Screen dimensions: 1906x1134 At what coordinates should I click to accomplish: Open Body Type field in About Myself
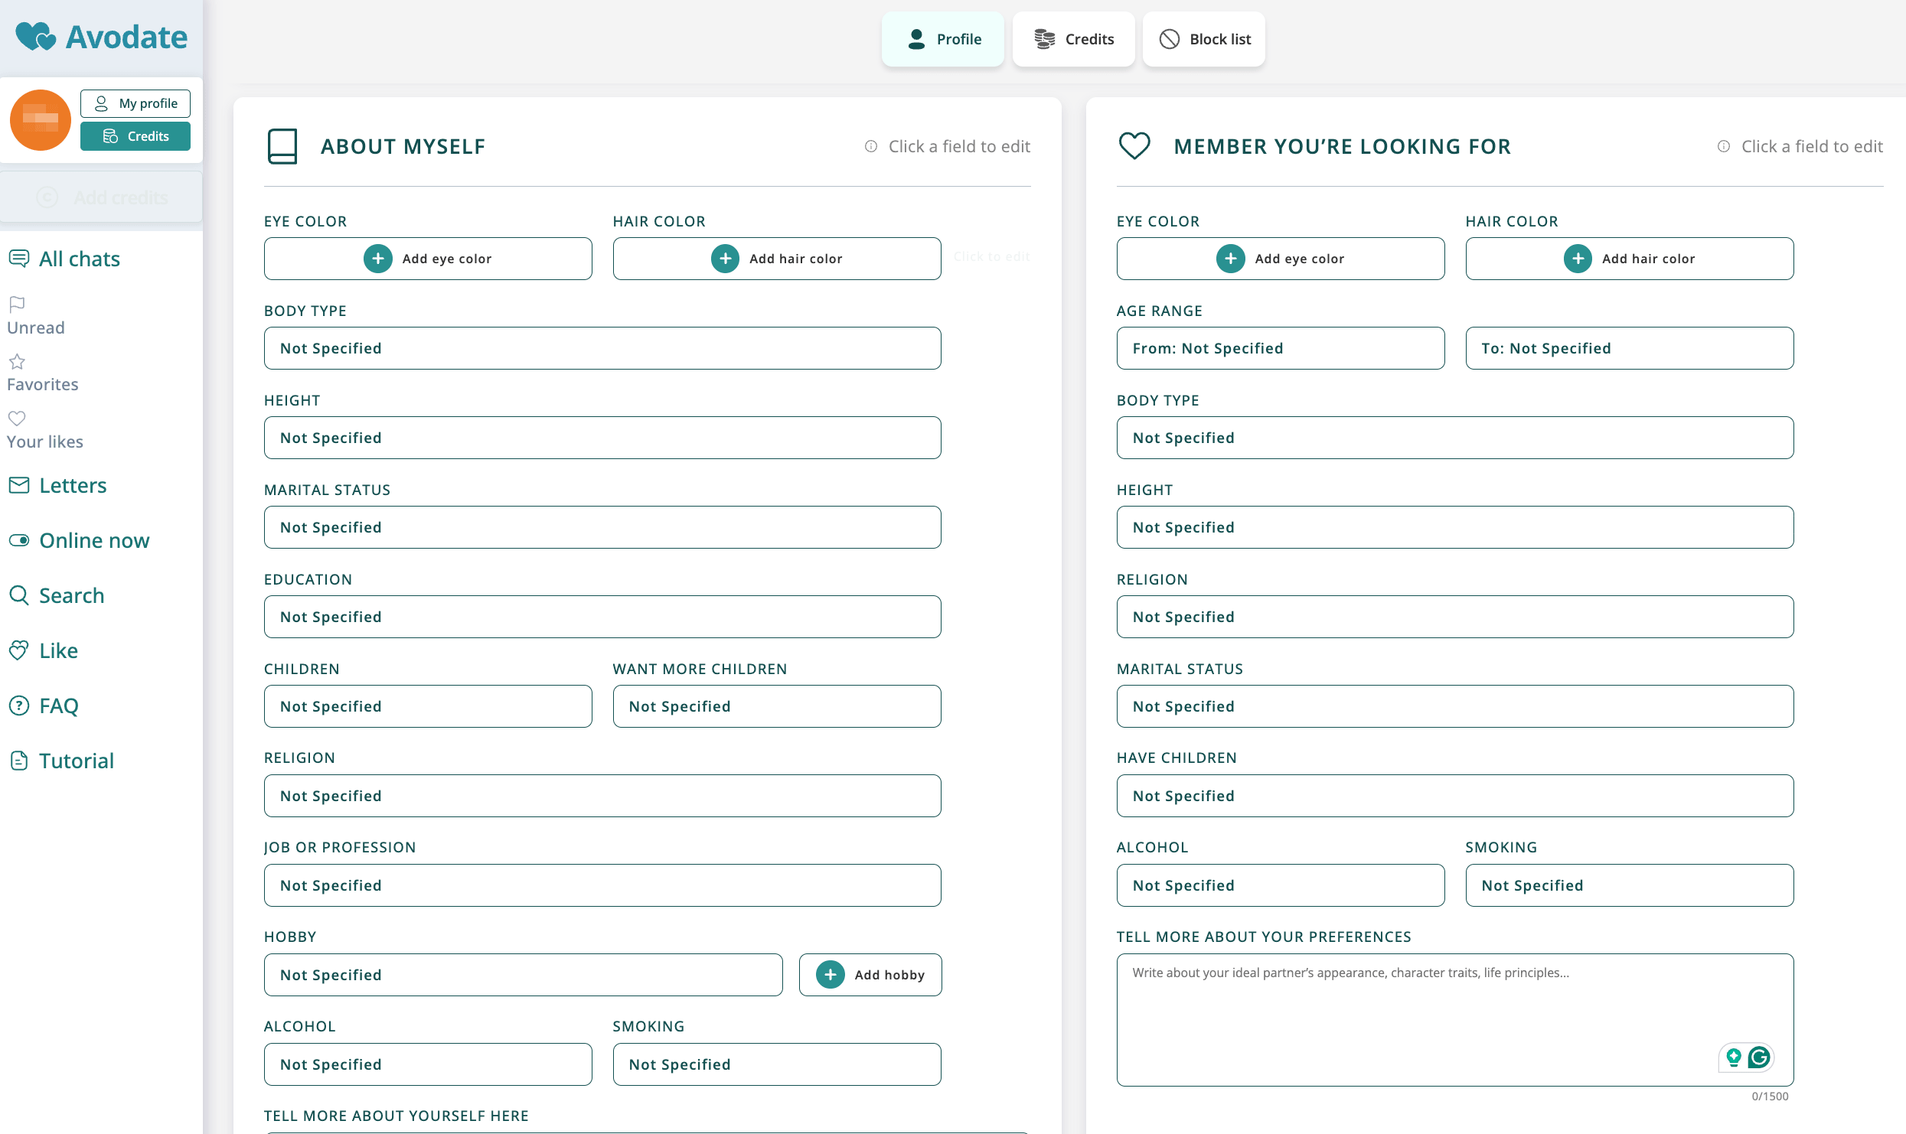tap(602, 348)
